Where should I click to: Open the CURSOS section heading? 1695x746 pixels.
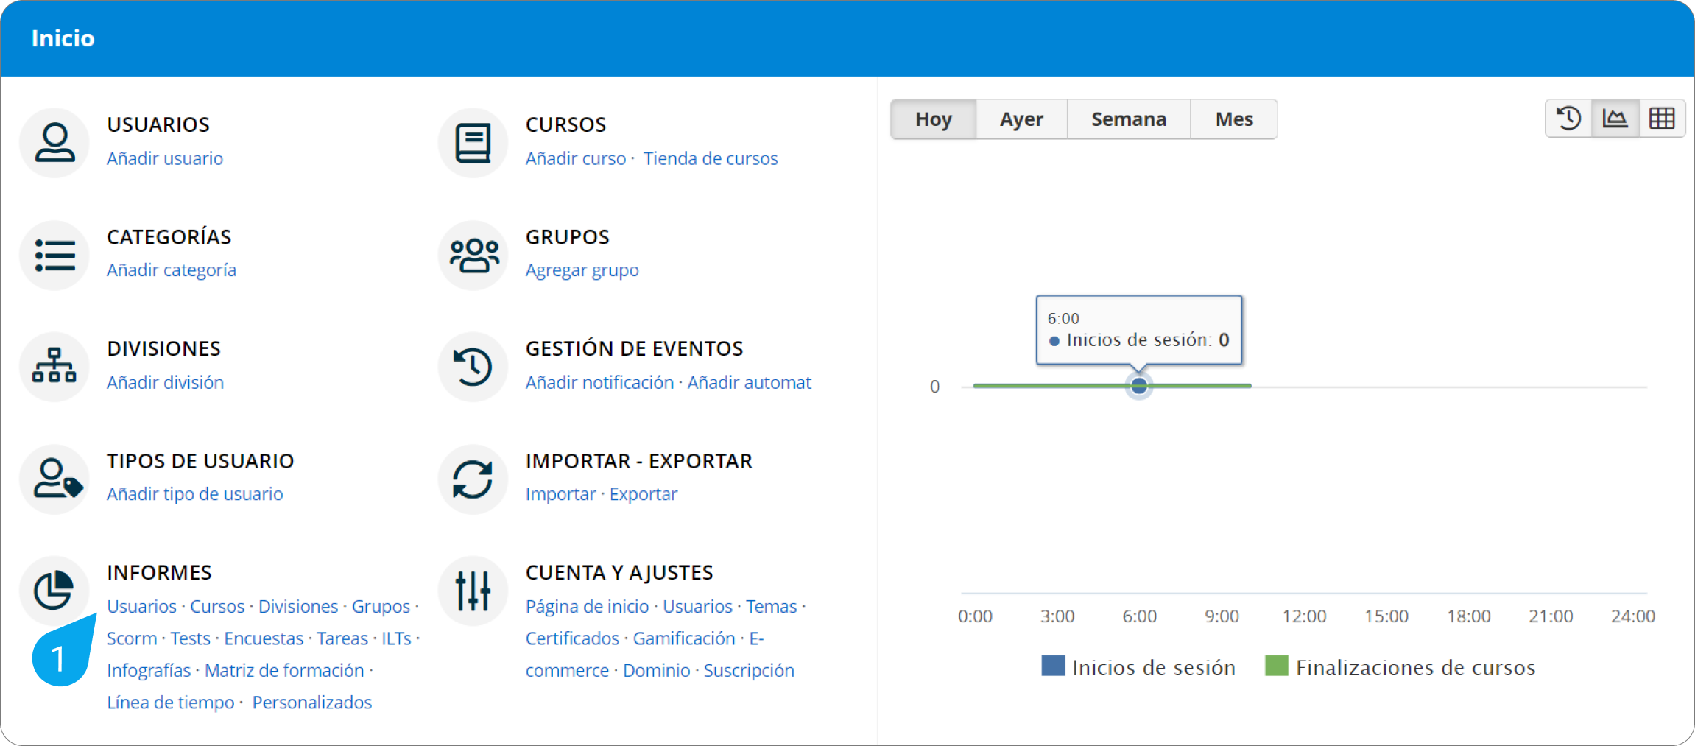point(565,124)
